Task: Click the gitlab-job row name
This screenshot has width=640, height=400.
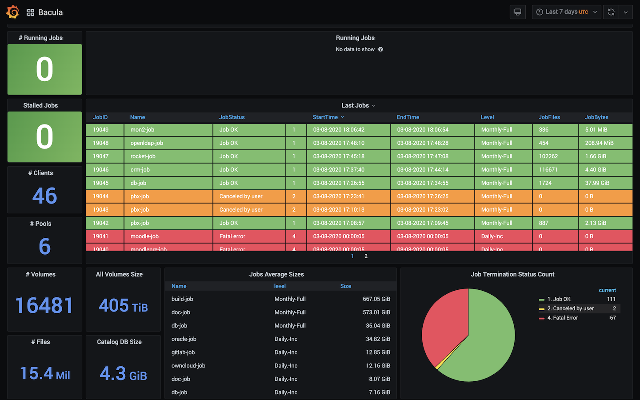Action: click(183, 352)
